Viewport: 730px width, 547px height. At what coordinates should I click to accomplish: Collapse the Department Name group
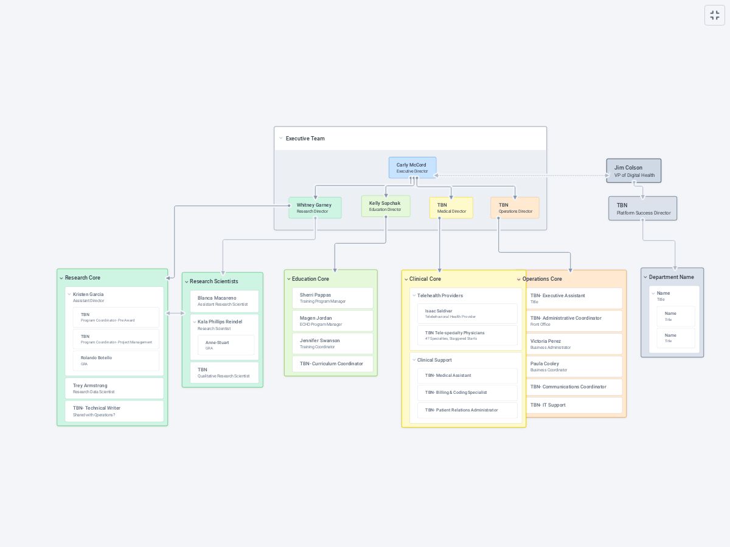pyautogui.click(x=645, y=278)
